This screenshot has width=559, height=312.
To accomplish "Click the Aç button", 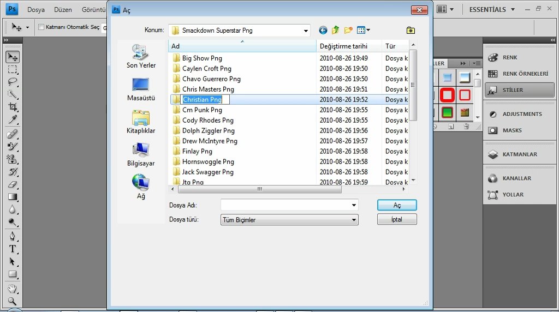I will point(397,205).
